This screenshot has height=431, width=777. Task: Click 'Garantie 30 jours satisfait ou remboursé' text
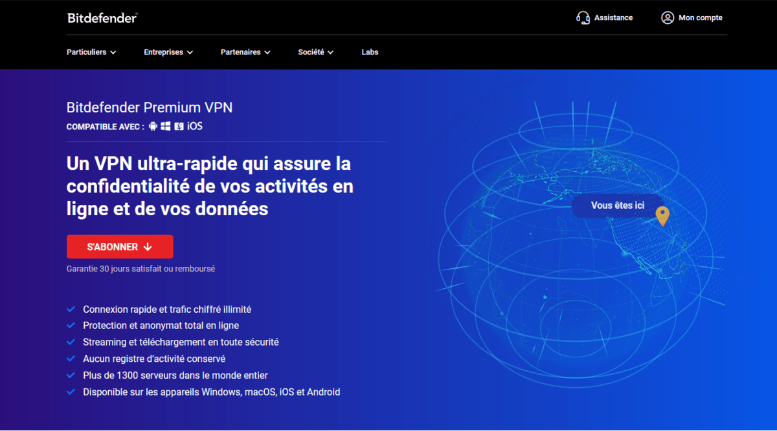click(x=141, y=268)
